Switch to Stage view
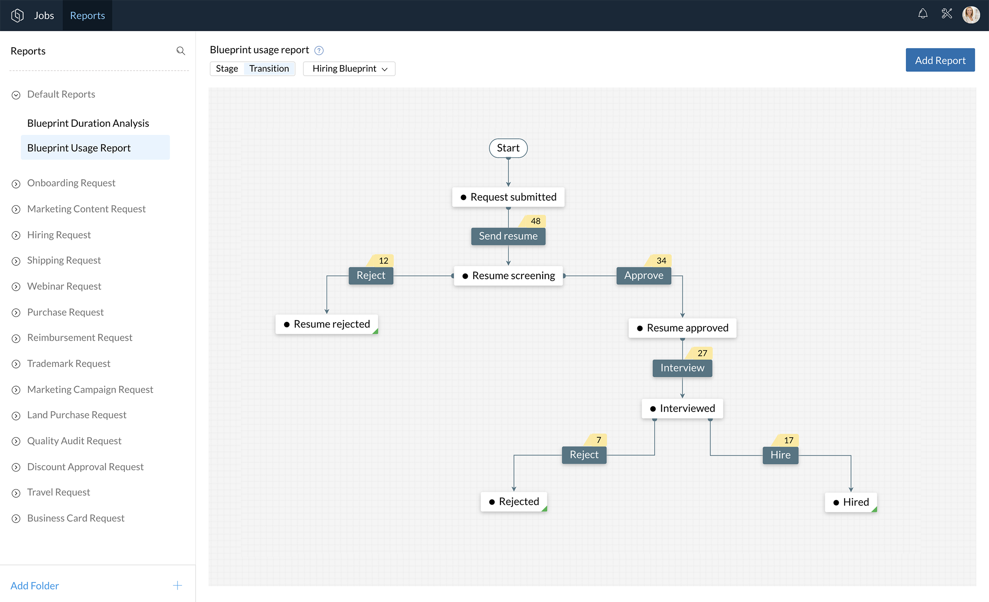This screenshot has width=989, height=602. pos(227,68)
